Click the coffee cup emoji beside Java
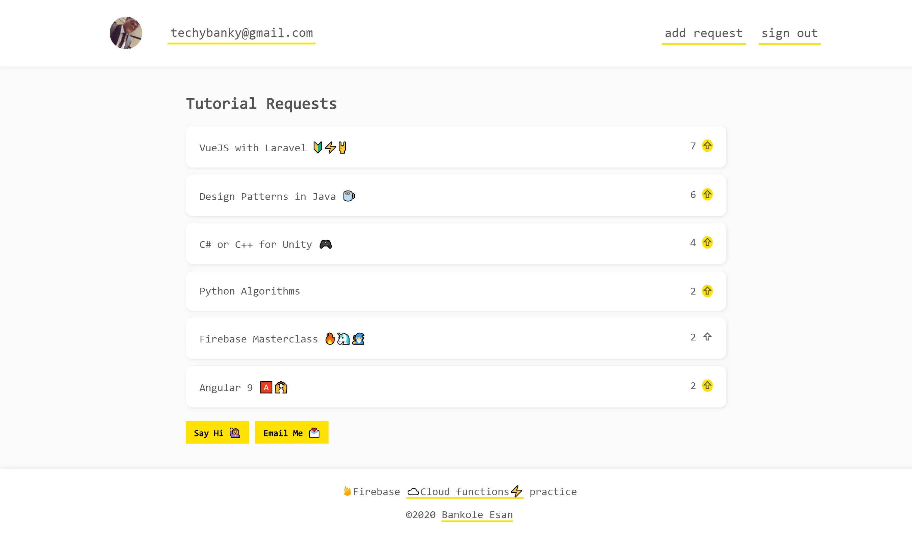The image size is (912, 535). pos(349,196)
